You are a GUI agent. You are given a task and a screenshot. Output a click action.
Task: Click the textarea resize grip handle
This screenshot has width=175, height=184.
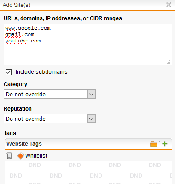click(169, 62)
